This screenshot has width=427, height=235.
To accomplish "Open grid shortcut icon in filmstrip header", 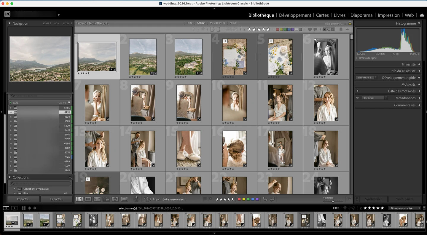I will point(24,208).
